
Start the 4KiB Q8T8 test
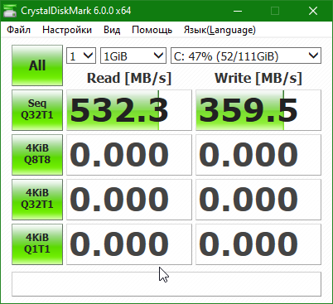coord(37,155)
